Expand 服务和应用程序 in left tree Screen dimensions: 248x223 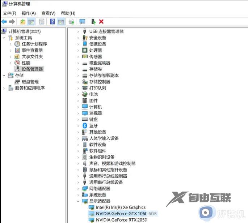tap(4, 88)
